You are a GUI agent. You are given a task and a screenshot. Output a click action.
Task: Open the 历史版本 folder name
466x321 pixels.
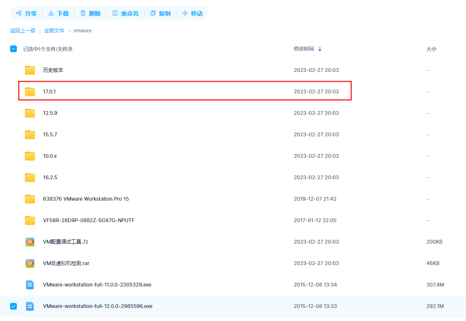[53, 70]
